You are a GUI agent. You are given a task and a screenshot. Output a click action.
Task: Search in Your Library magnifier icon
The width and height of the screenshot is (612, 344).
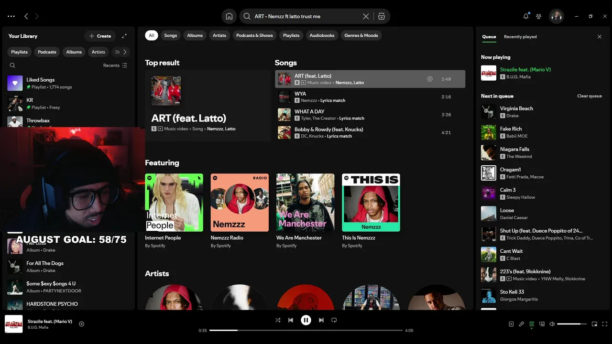[12, 65]
